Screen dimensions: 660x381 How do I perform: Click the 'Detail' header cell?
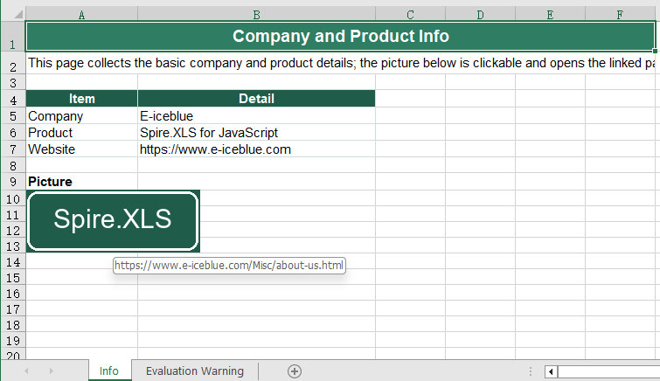coord(256,99)
